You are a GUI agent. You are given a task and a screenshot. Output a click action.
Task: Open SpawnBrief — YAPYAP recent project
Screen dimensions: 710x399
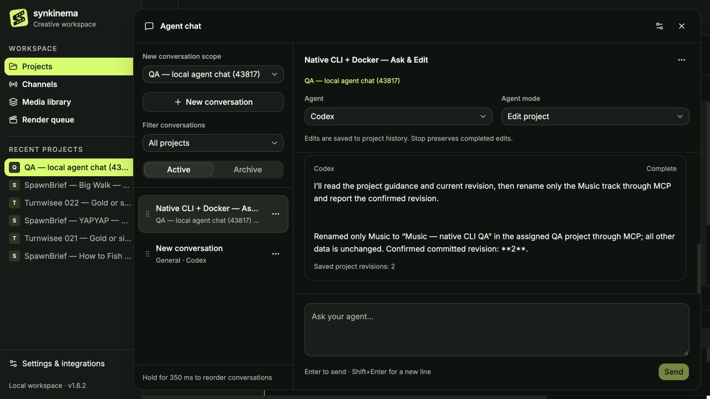click(69, 221)
